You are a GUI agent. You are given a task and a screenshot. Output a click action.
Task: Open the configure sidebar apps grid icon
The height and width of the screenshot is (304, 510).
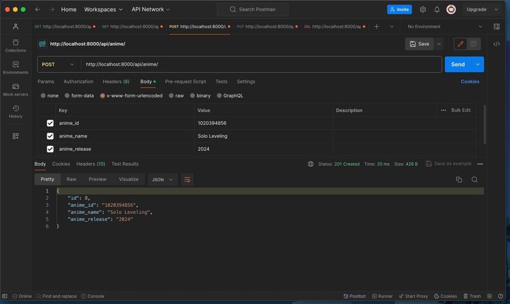pyautogui.click(x=15, y=136)
